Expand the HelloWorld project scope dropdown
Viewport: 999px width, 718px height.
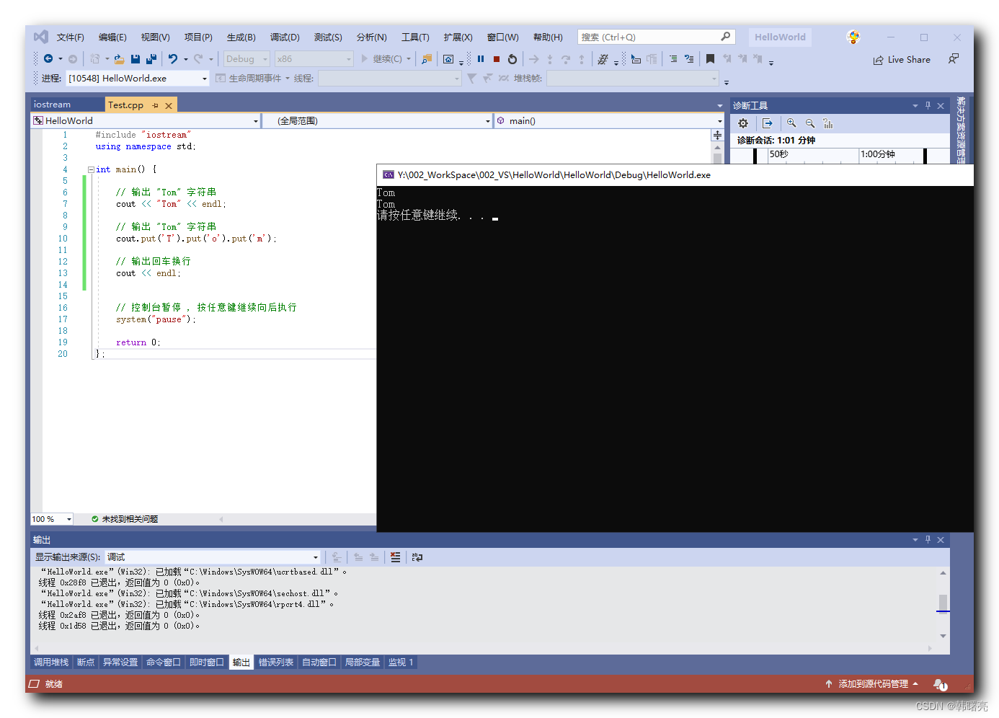point(256,121)
